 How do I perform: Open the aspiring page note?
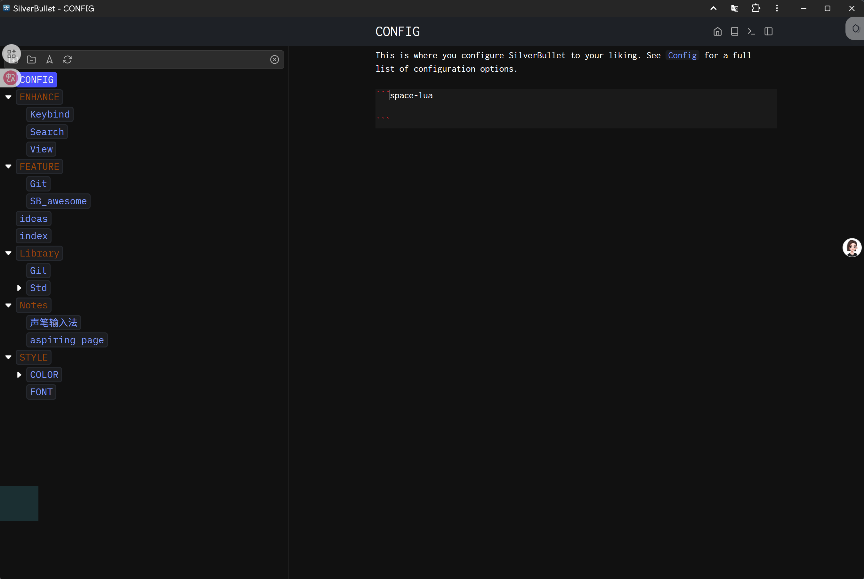(67, 340)
